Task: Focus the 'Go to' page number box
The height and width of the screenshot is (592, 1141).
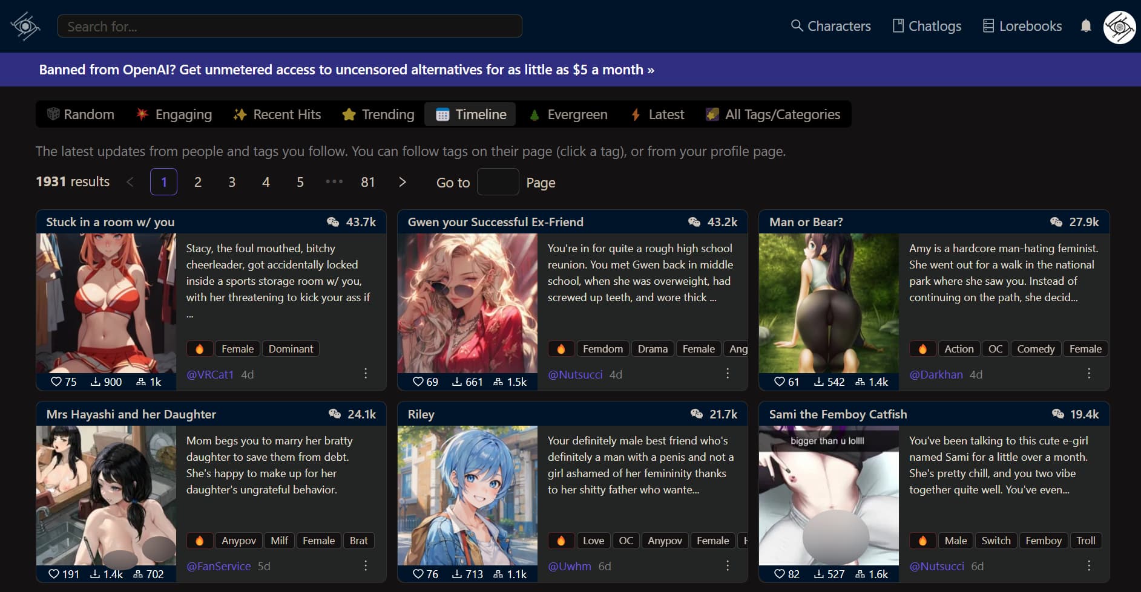Action: point(498,182)
